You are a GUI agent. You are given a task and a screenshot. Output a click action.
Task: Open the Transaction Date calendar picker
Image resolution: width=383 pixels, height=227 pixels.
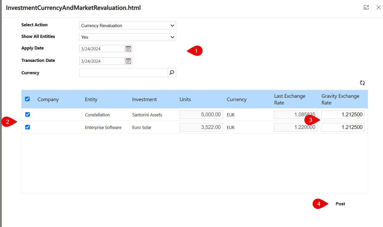pyautogui.click(x=128, y=61)
